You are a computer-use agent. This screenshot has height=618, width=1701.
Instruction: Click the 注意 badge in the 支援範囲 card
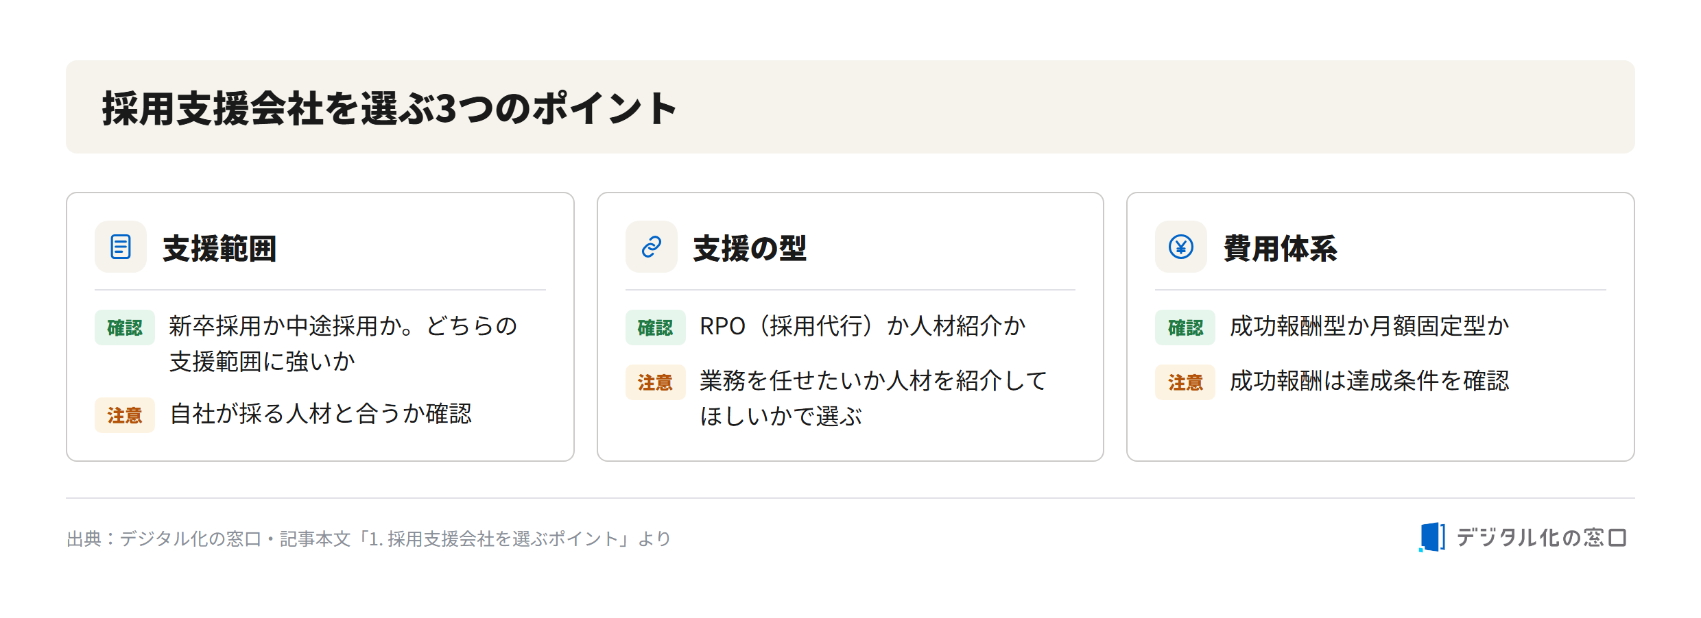tap(125, 415)
